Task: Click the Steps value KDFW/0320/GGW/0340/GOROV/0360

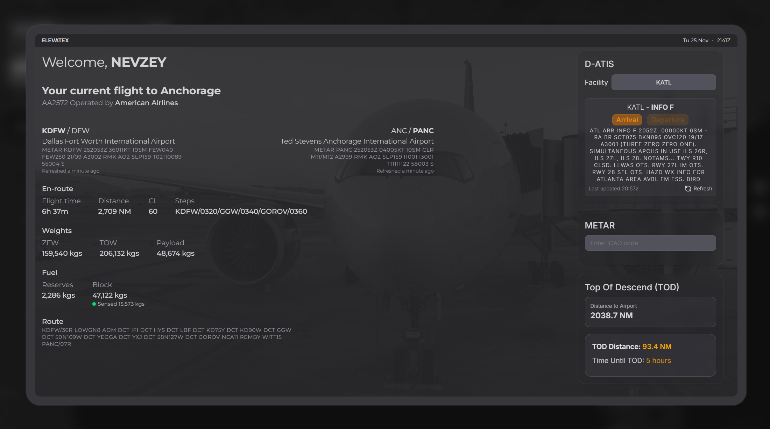Action: point(241,211)
